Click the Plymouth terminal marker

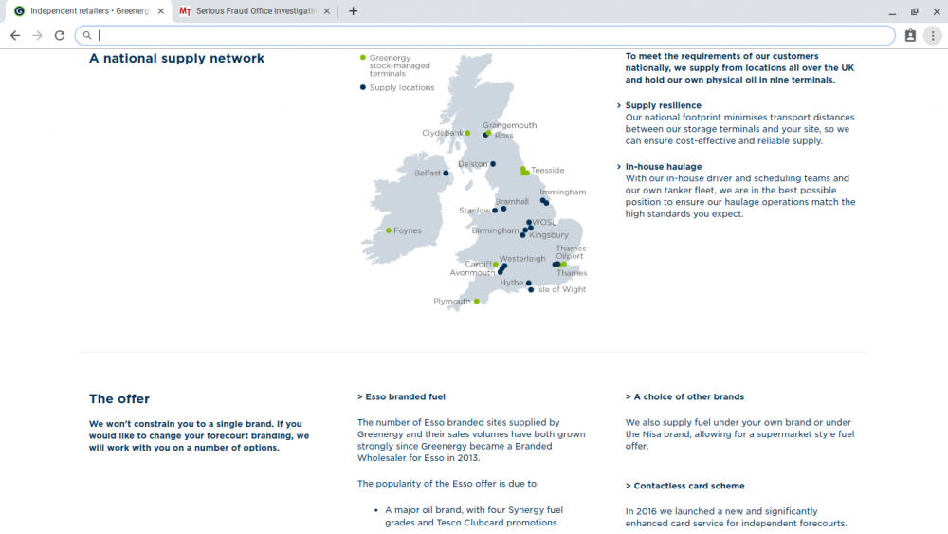[477, 302]
